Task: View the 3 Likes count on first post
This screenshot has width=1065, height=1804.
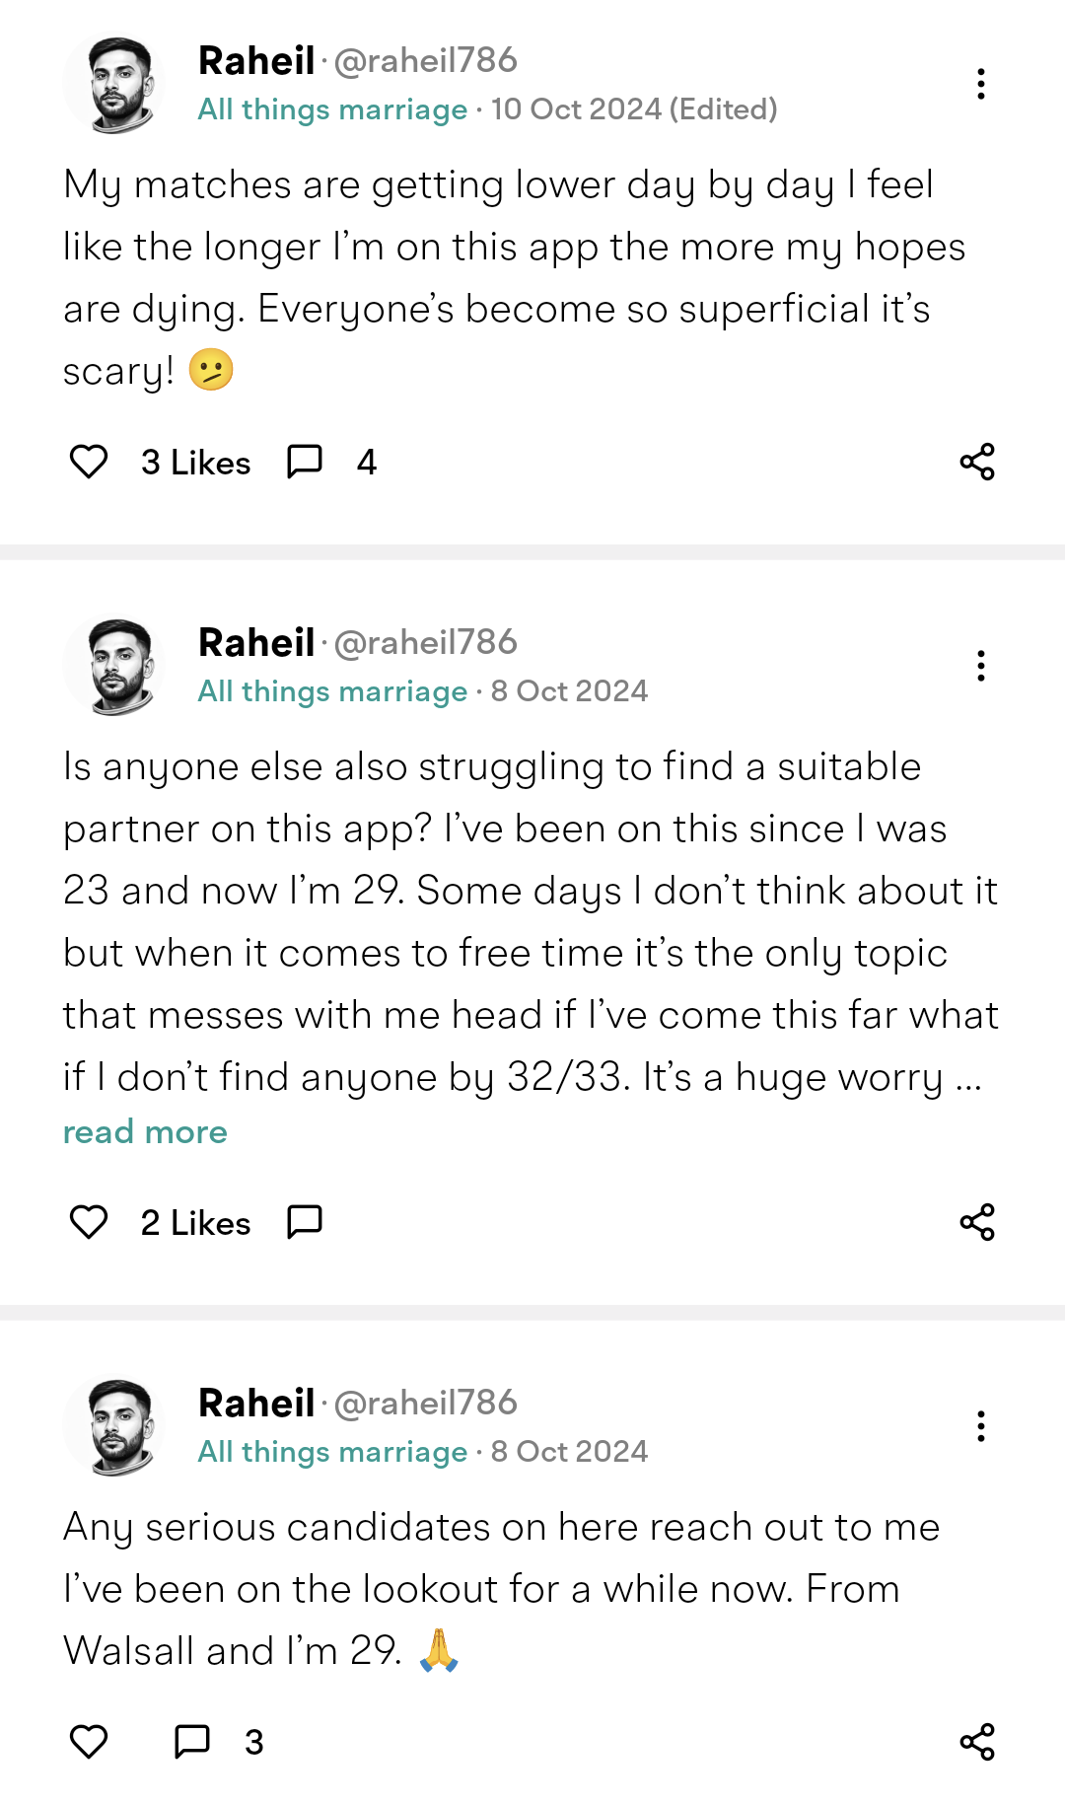Action: coord(195,463)
